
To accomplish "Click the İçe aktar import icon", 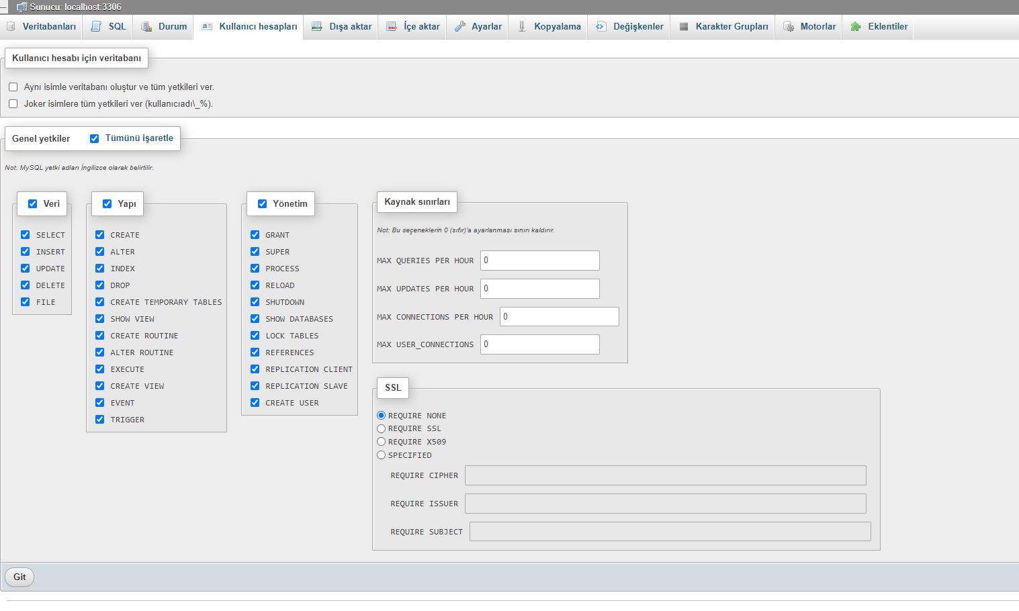I will pyautogui.click(x=392, y=27).
